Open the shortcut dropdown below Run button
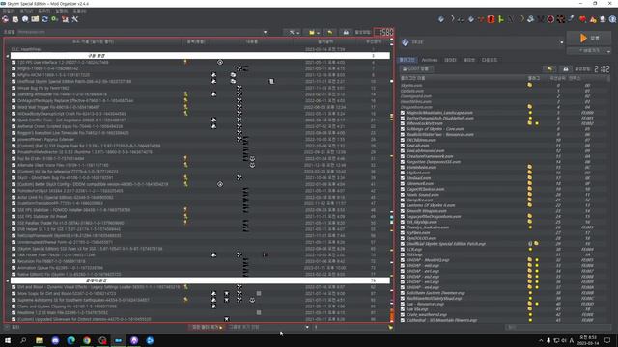618x347 pixels. click(589, 51)
